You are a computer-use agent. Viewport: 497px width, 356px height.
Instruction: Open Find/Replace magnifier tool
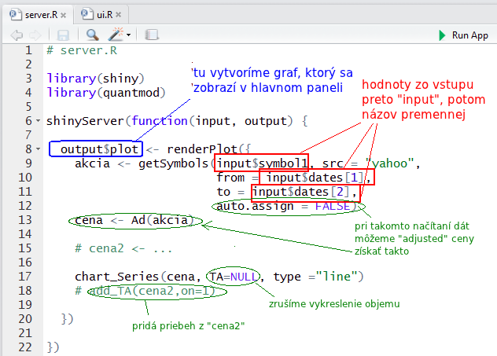[x=93, y=35]
